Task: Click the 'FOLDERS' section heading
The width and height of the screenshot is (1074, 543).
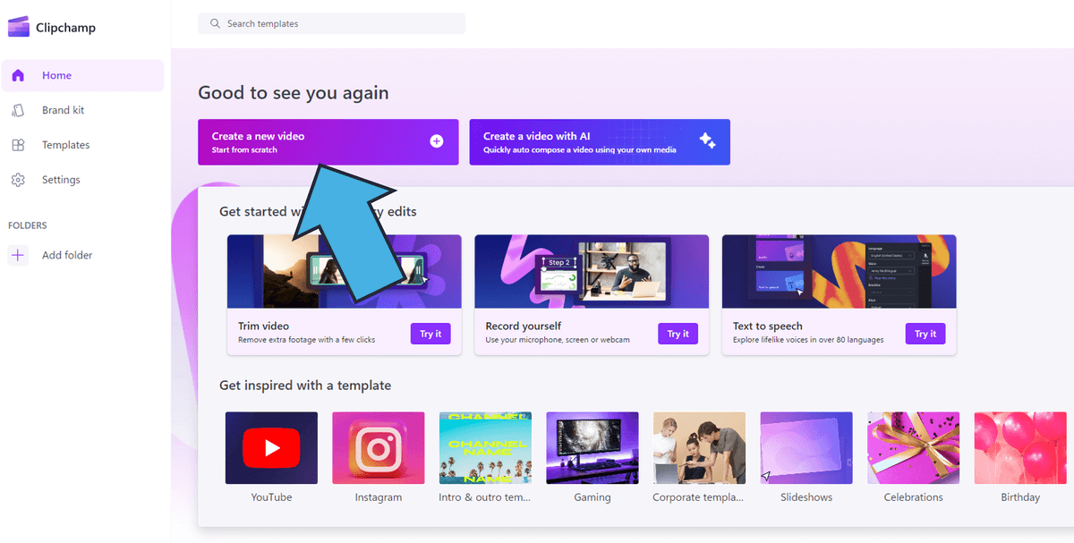Action: 28,225
